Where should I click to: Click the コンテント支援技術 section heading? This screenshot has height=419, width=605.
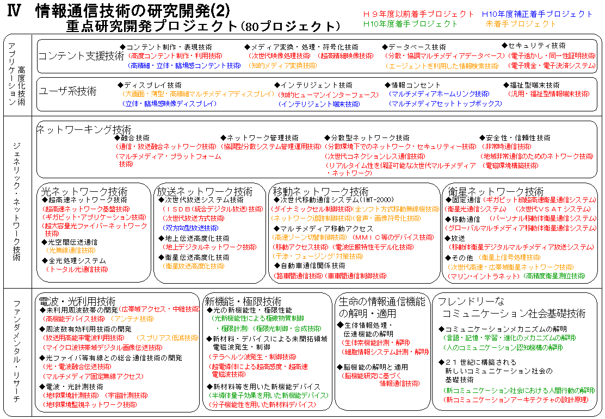(x=81, y=56)
